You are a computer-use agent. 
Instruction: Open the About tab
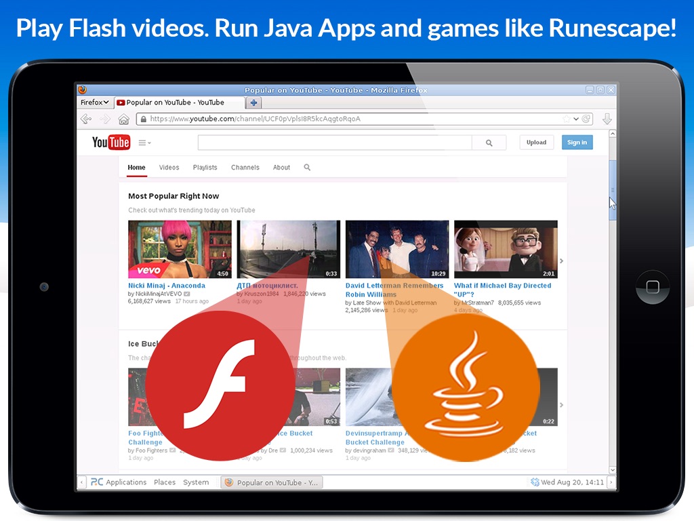pyautogui.click(x=281, y=168)
